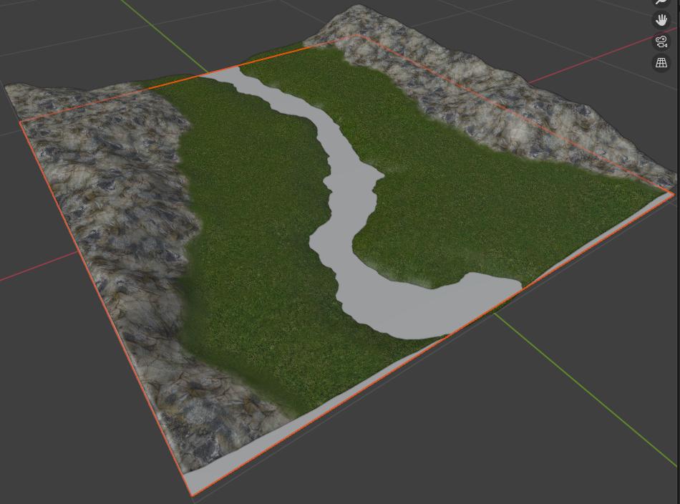Click the nearest bottom corner of the orange outline
The width and height of the screenshot is (680, 504).
pyautogui.click(x=192, y=495)
